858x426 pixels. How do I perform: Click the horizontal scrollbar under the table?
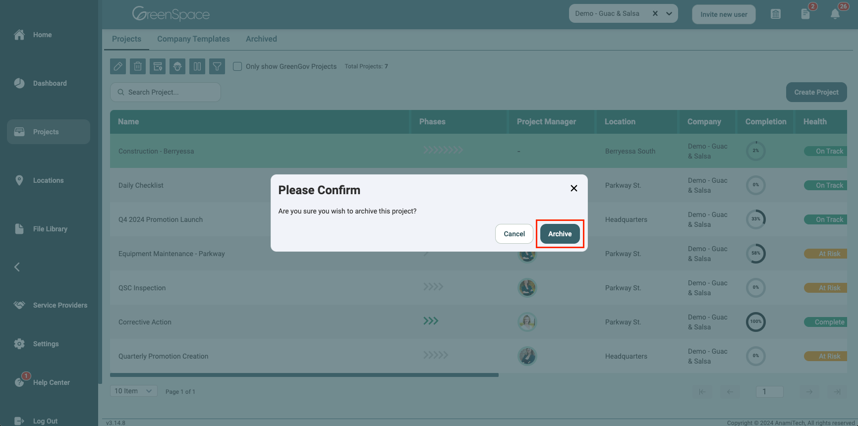pyautogui.click(x=304, y=375)
